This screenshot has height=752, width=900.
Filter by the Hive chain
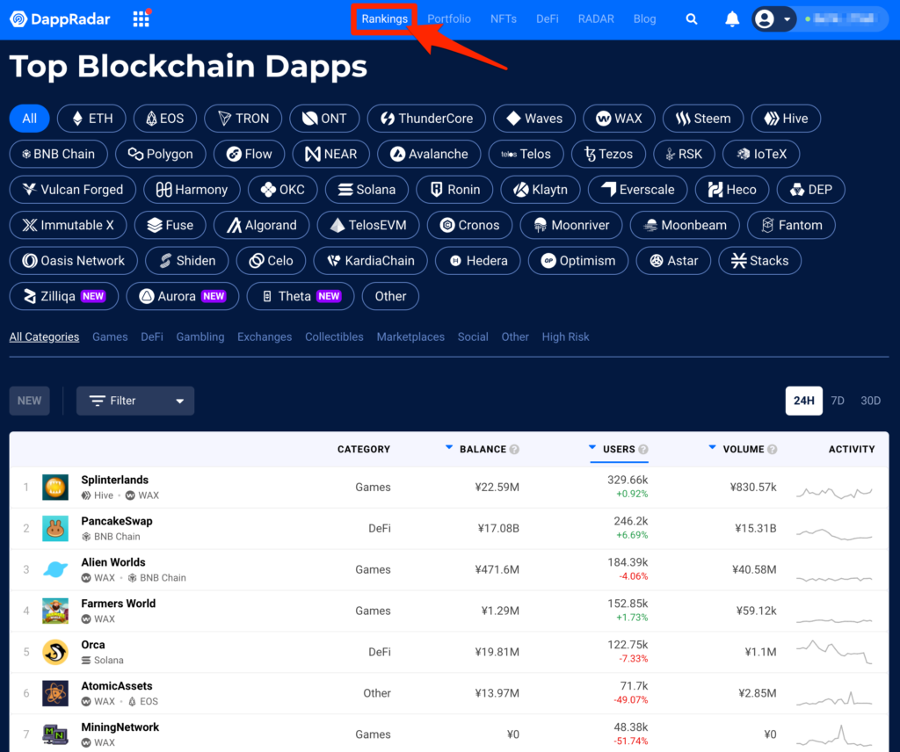click(x=786, y=119)
